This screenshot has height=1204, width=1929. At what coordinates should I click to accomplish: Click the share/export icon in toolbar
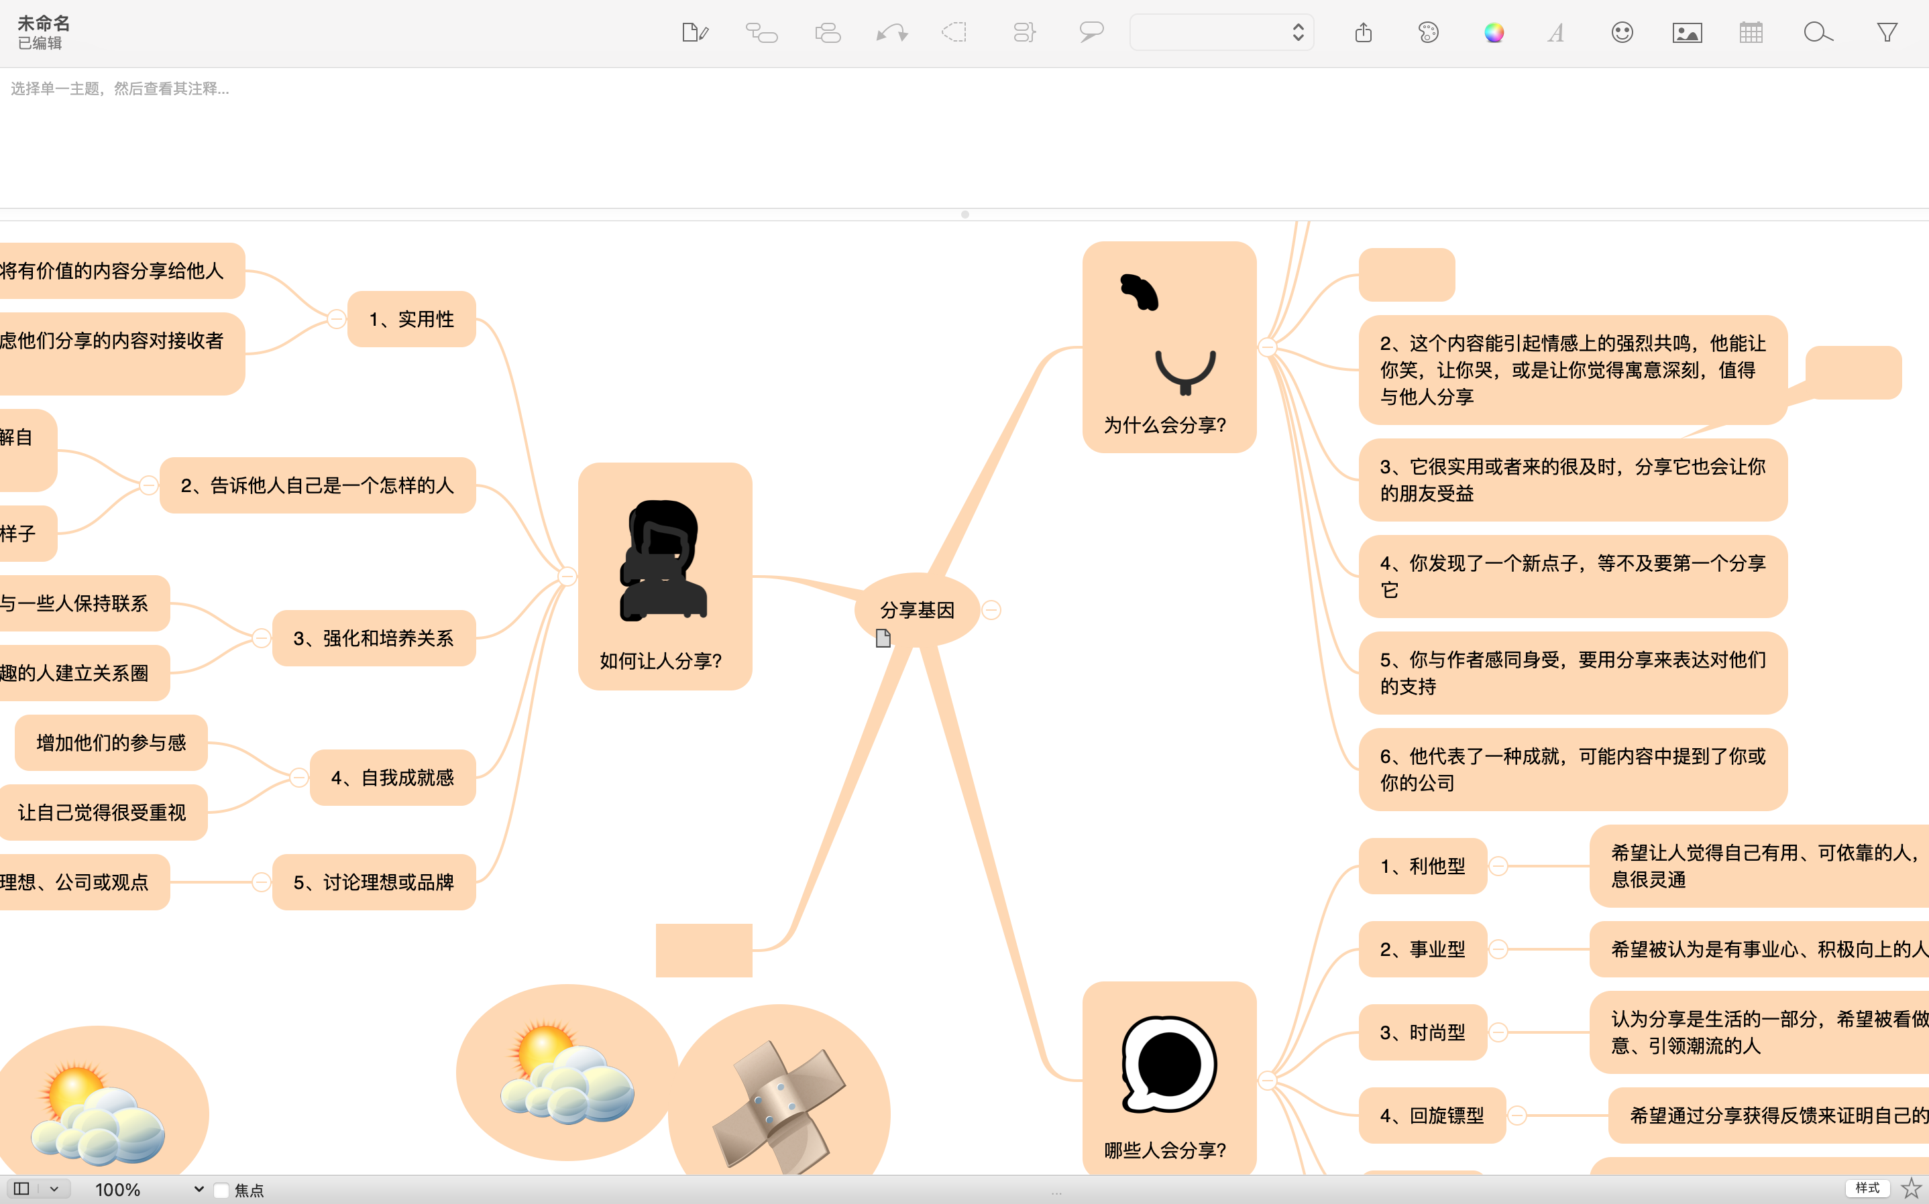coord(1363,33)
